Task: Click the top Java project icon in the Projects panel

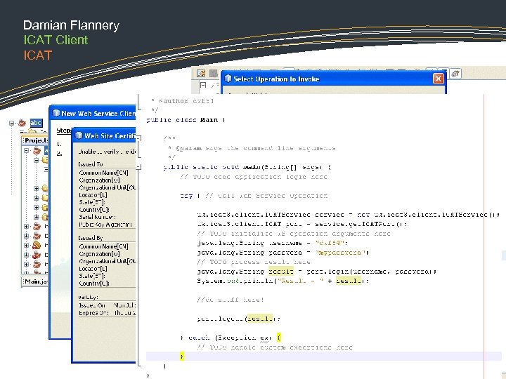Action: pyautogui.click(x=37, y=150)
